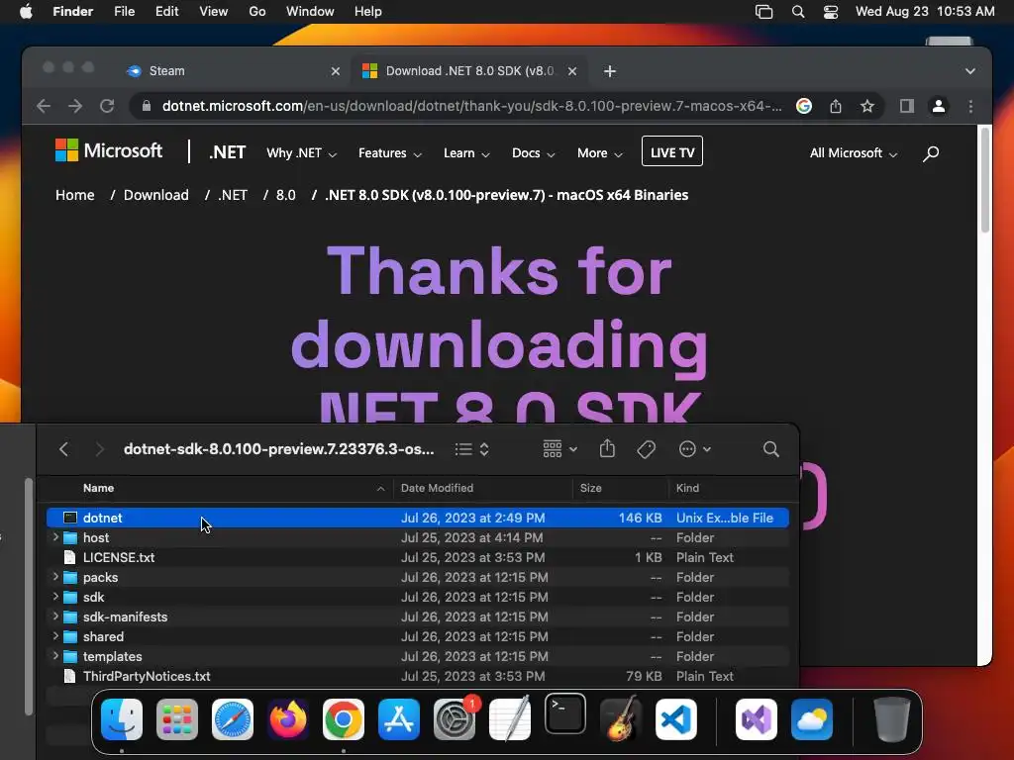
Task: Open Visual Studio Code from the Dock
Action: (676, 719)
